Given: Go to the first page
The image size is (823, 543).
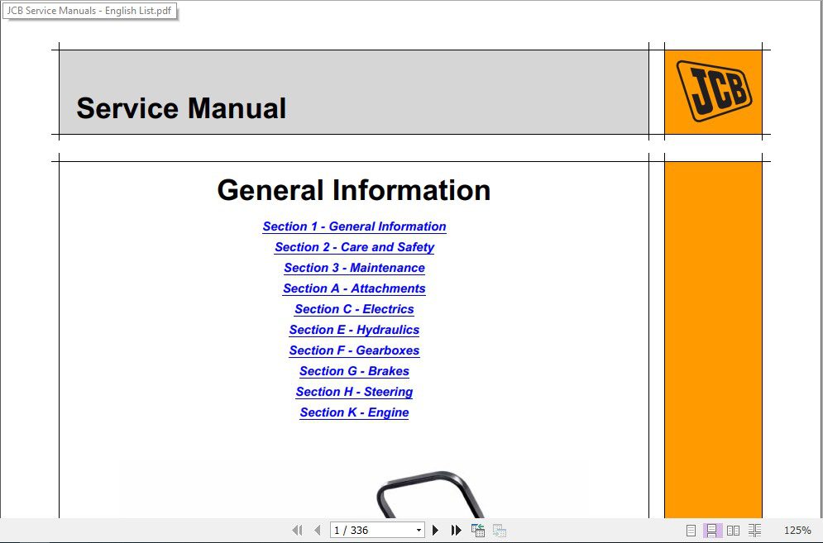Looking at the screenshot, I should click(297, 531).
